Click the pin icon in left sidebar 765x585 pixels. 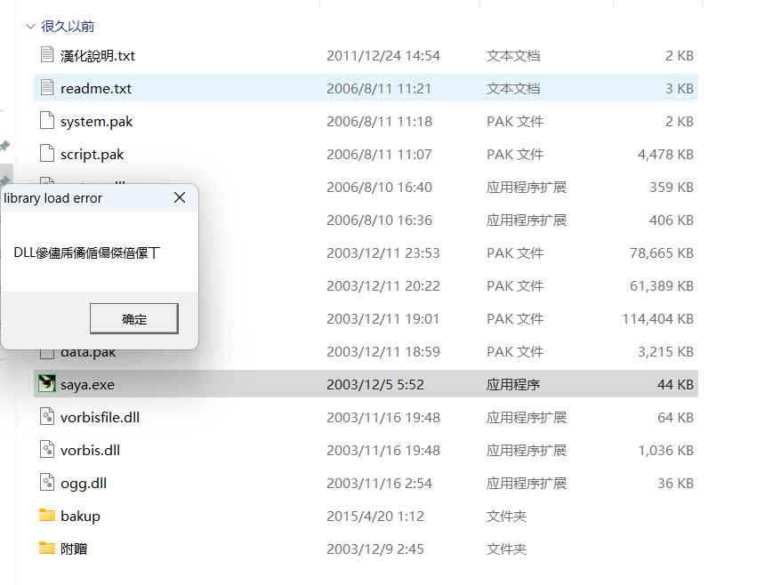point(4,146)
